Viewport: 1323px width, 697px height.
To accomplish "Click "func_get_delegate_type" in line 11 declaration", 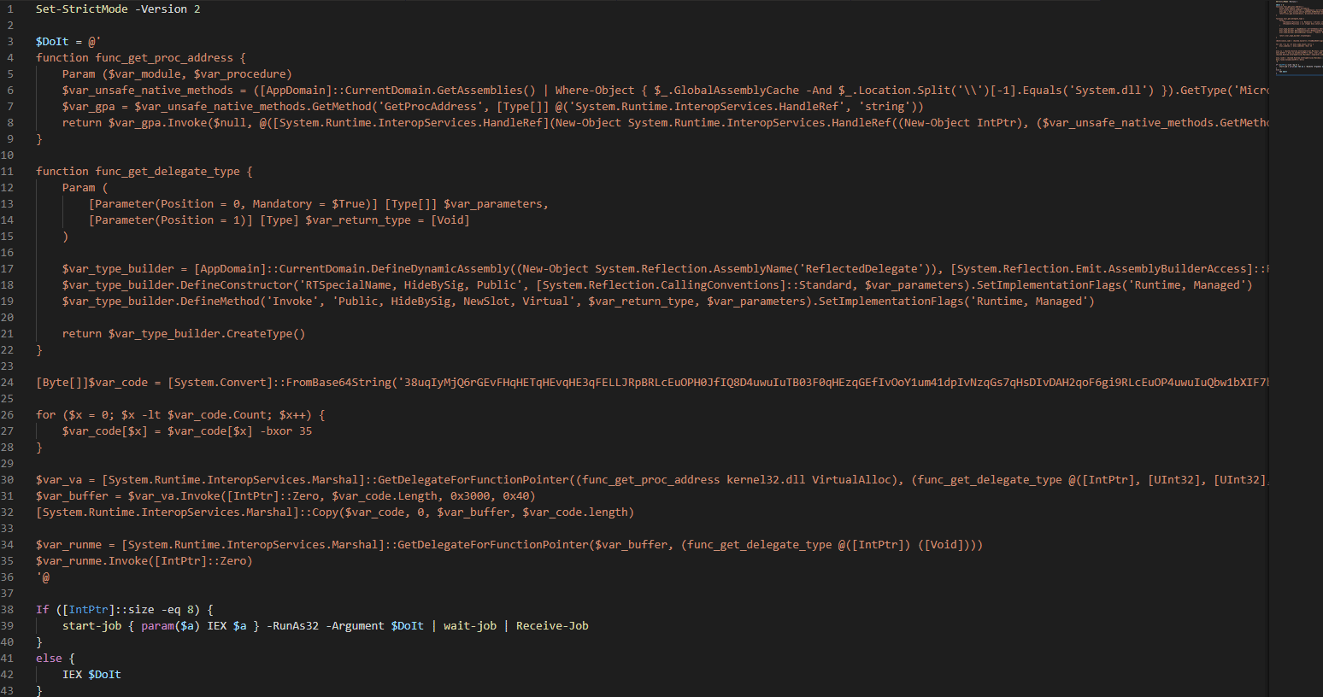I will pos(168,172).
